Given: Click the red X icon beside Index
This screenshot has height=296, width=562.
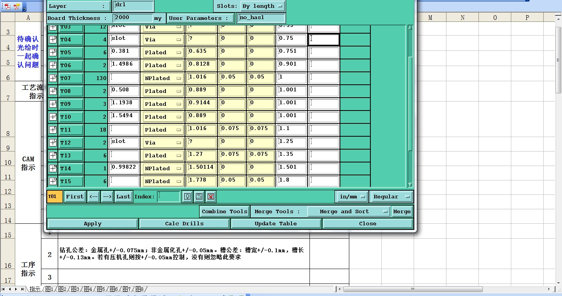Looking at the screenshot, I should click(x=210, y=196).
